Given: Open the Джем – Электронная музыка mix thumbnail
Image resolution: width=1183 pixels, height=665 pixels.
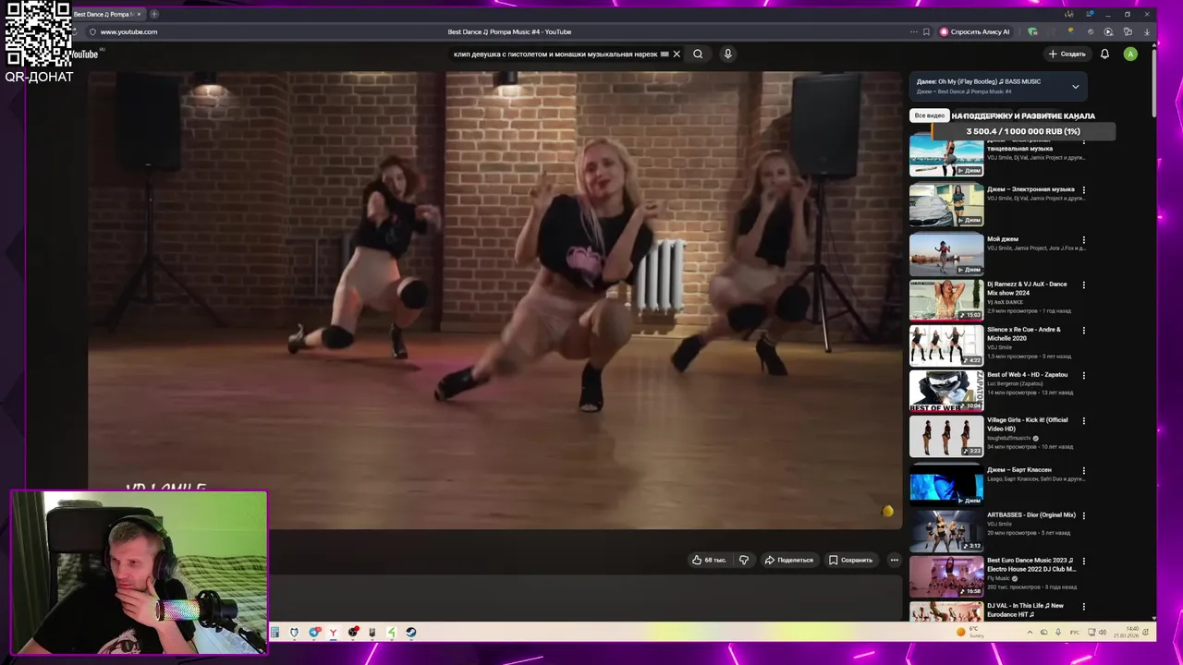Looking at the screenshot, I should [x=946, y=205].
